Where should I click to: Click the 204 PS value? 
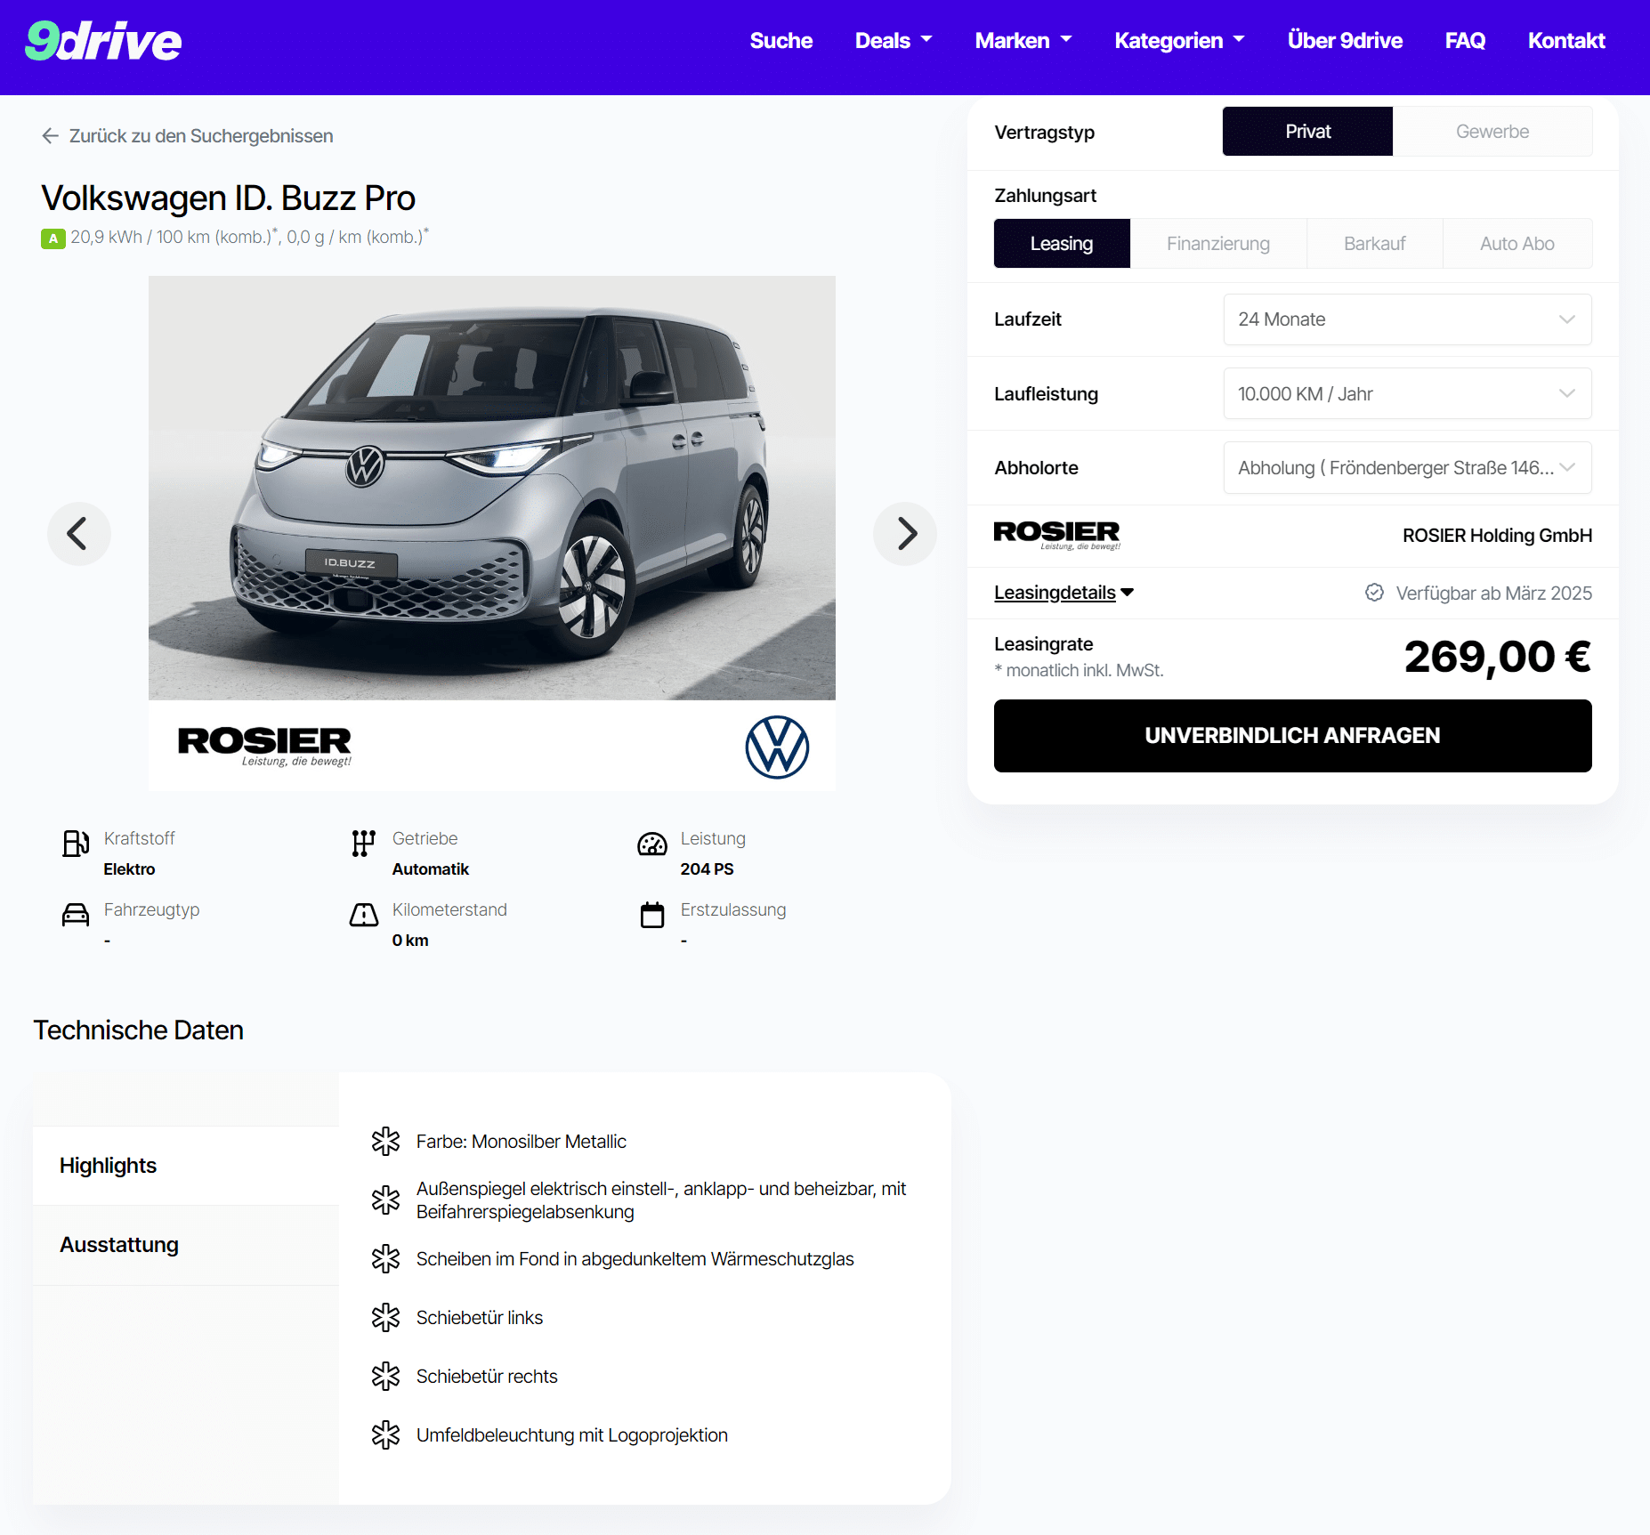click(707, 869)
